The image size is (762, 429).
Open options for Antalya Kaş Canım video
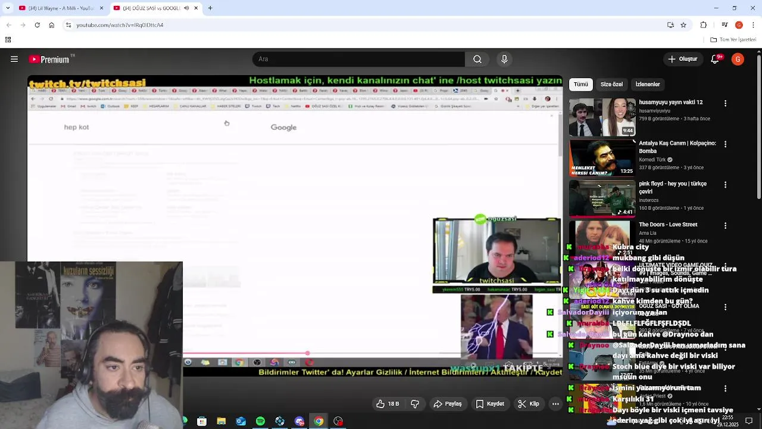[725, 144]
